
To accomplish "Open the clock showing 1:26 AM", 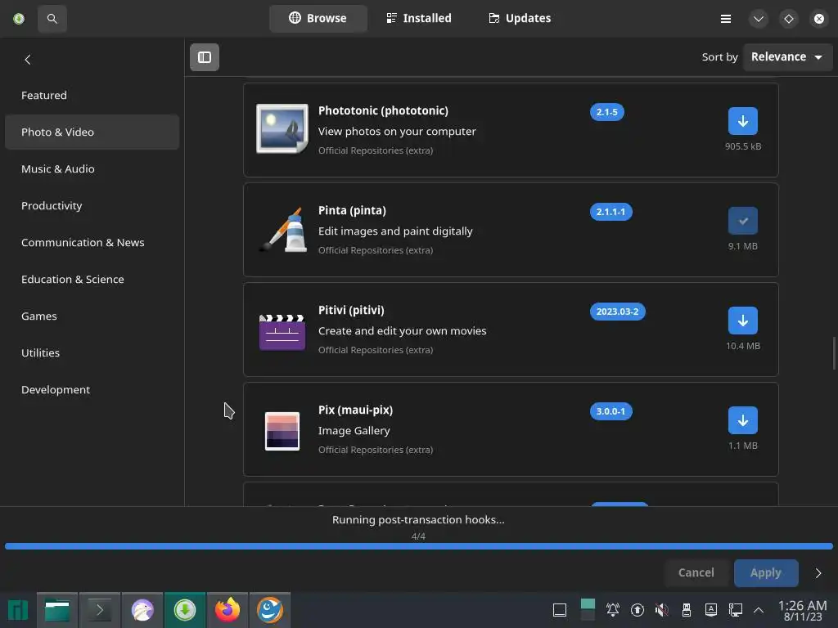I will (x=803, y=611).
